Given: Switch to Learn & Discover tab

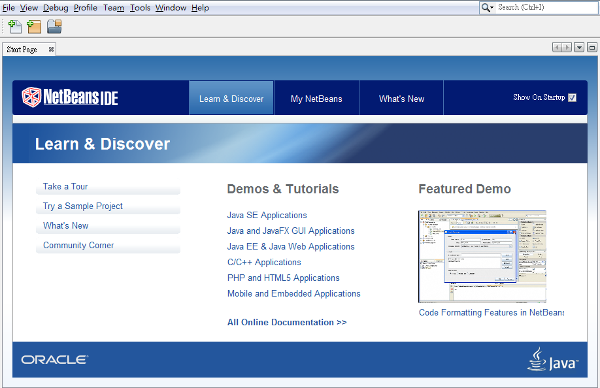Looking at the screenshot, I should click(231, 98).
